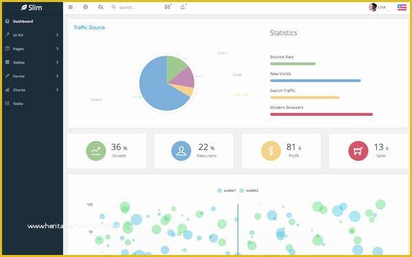Open the UI Kit menu item
Screen dimensions: 412x257
[x=32, y=35]
